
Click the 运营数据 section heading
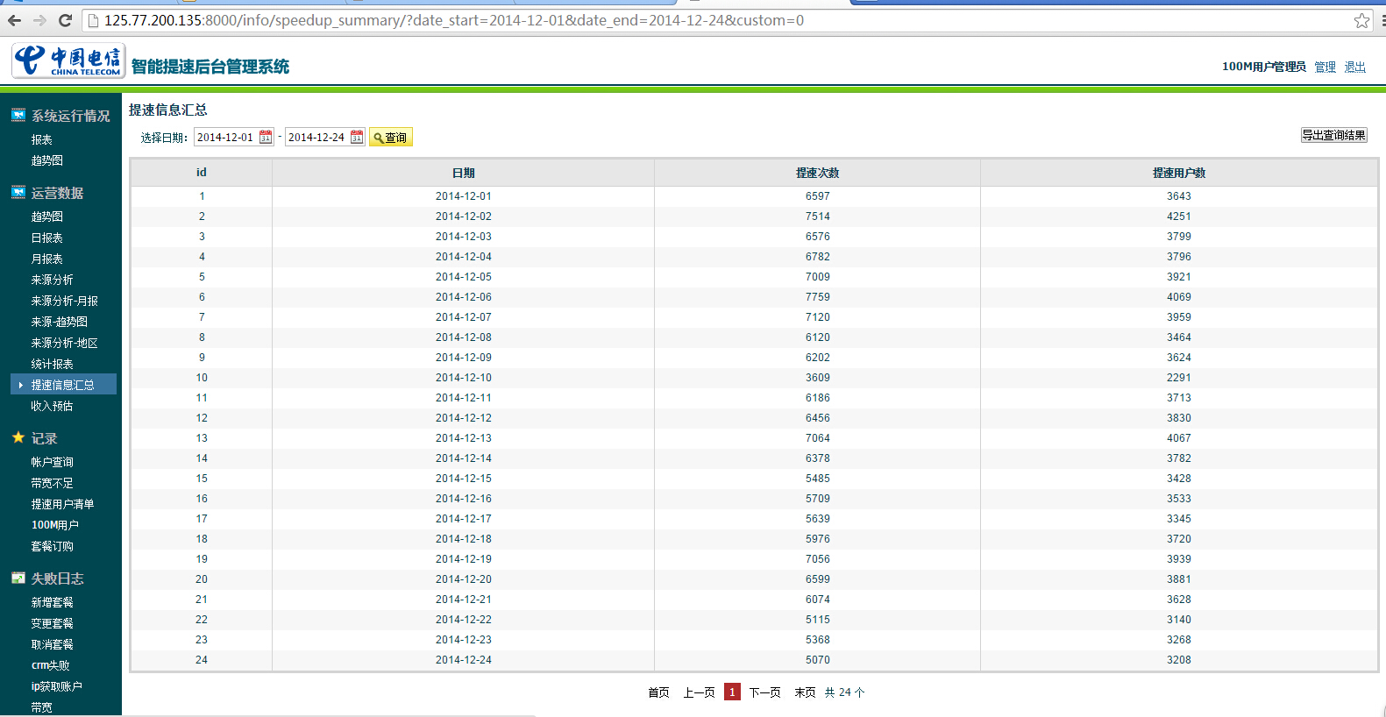(57, 193)
